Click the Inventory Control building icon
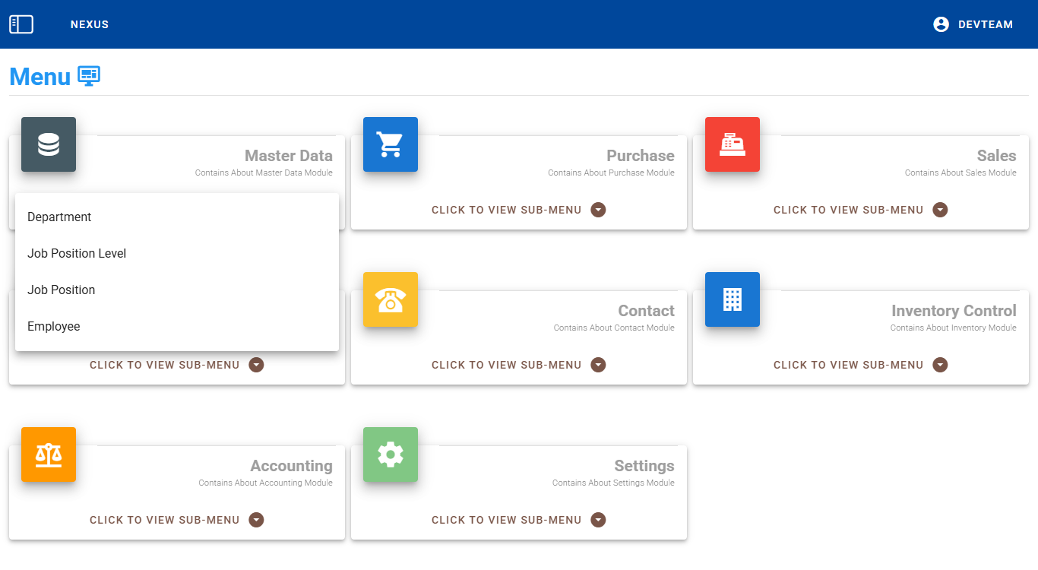The width and height of the screenshot is (1038, 570). (733, 299)
